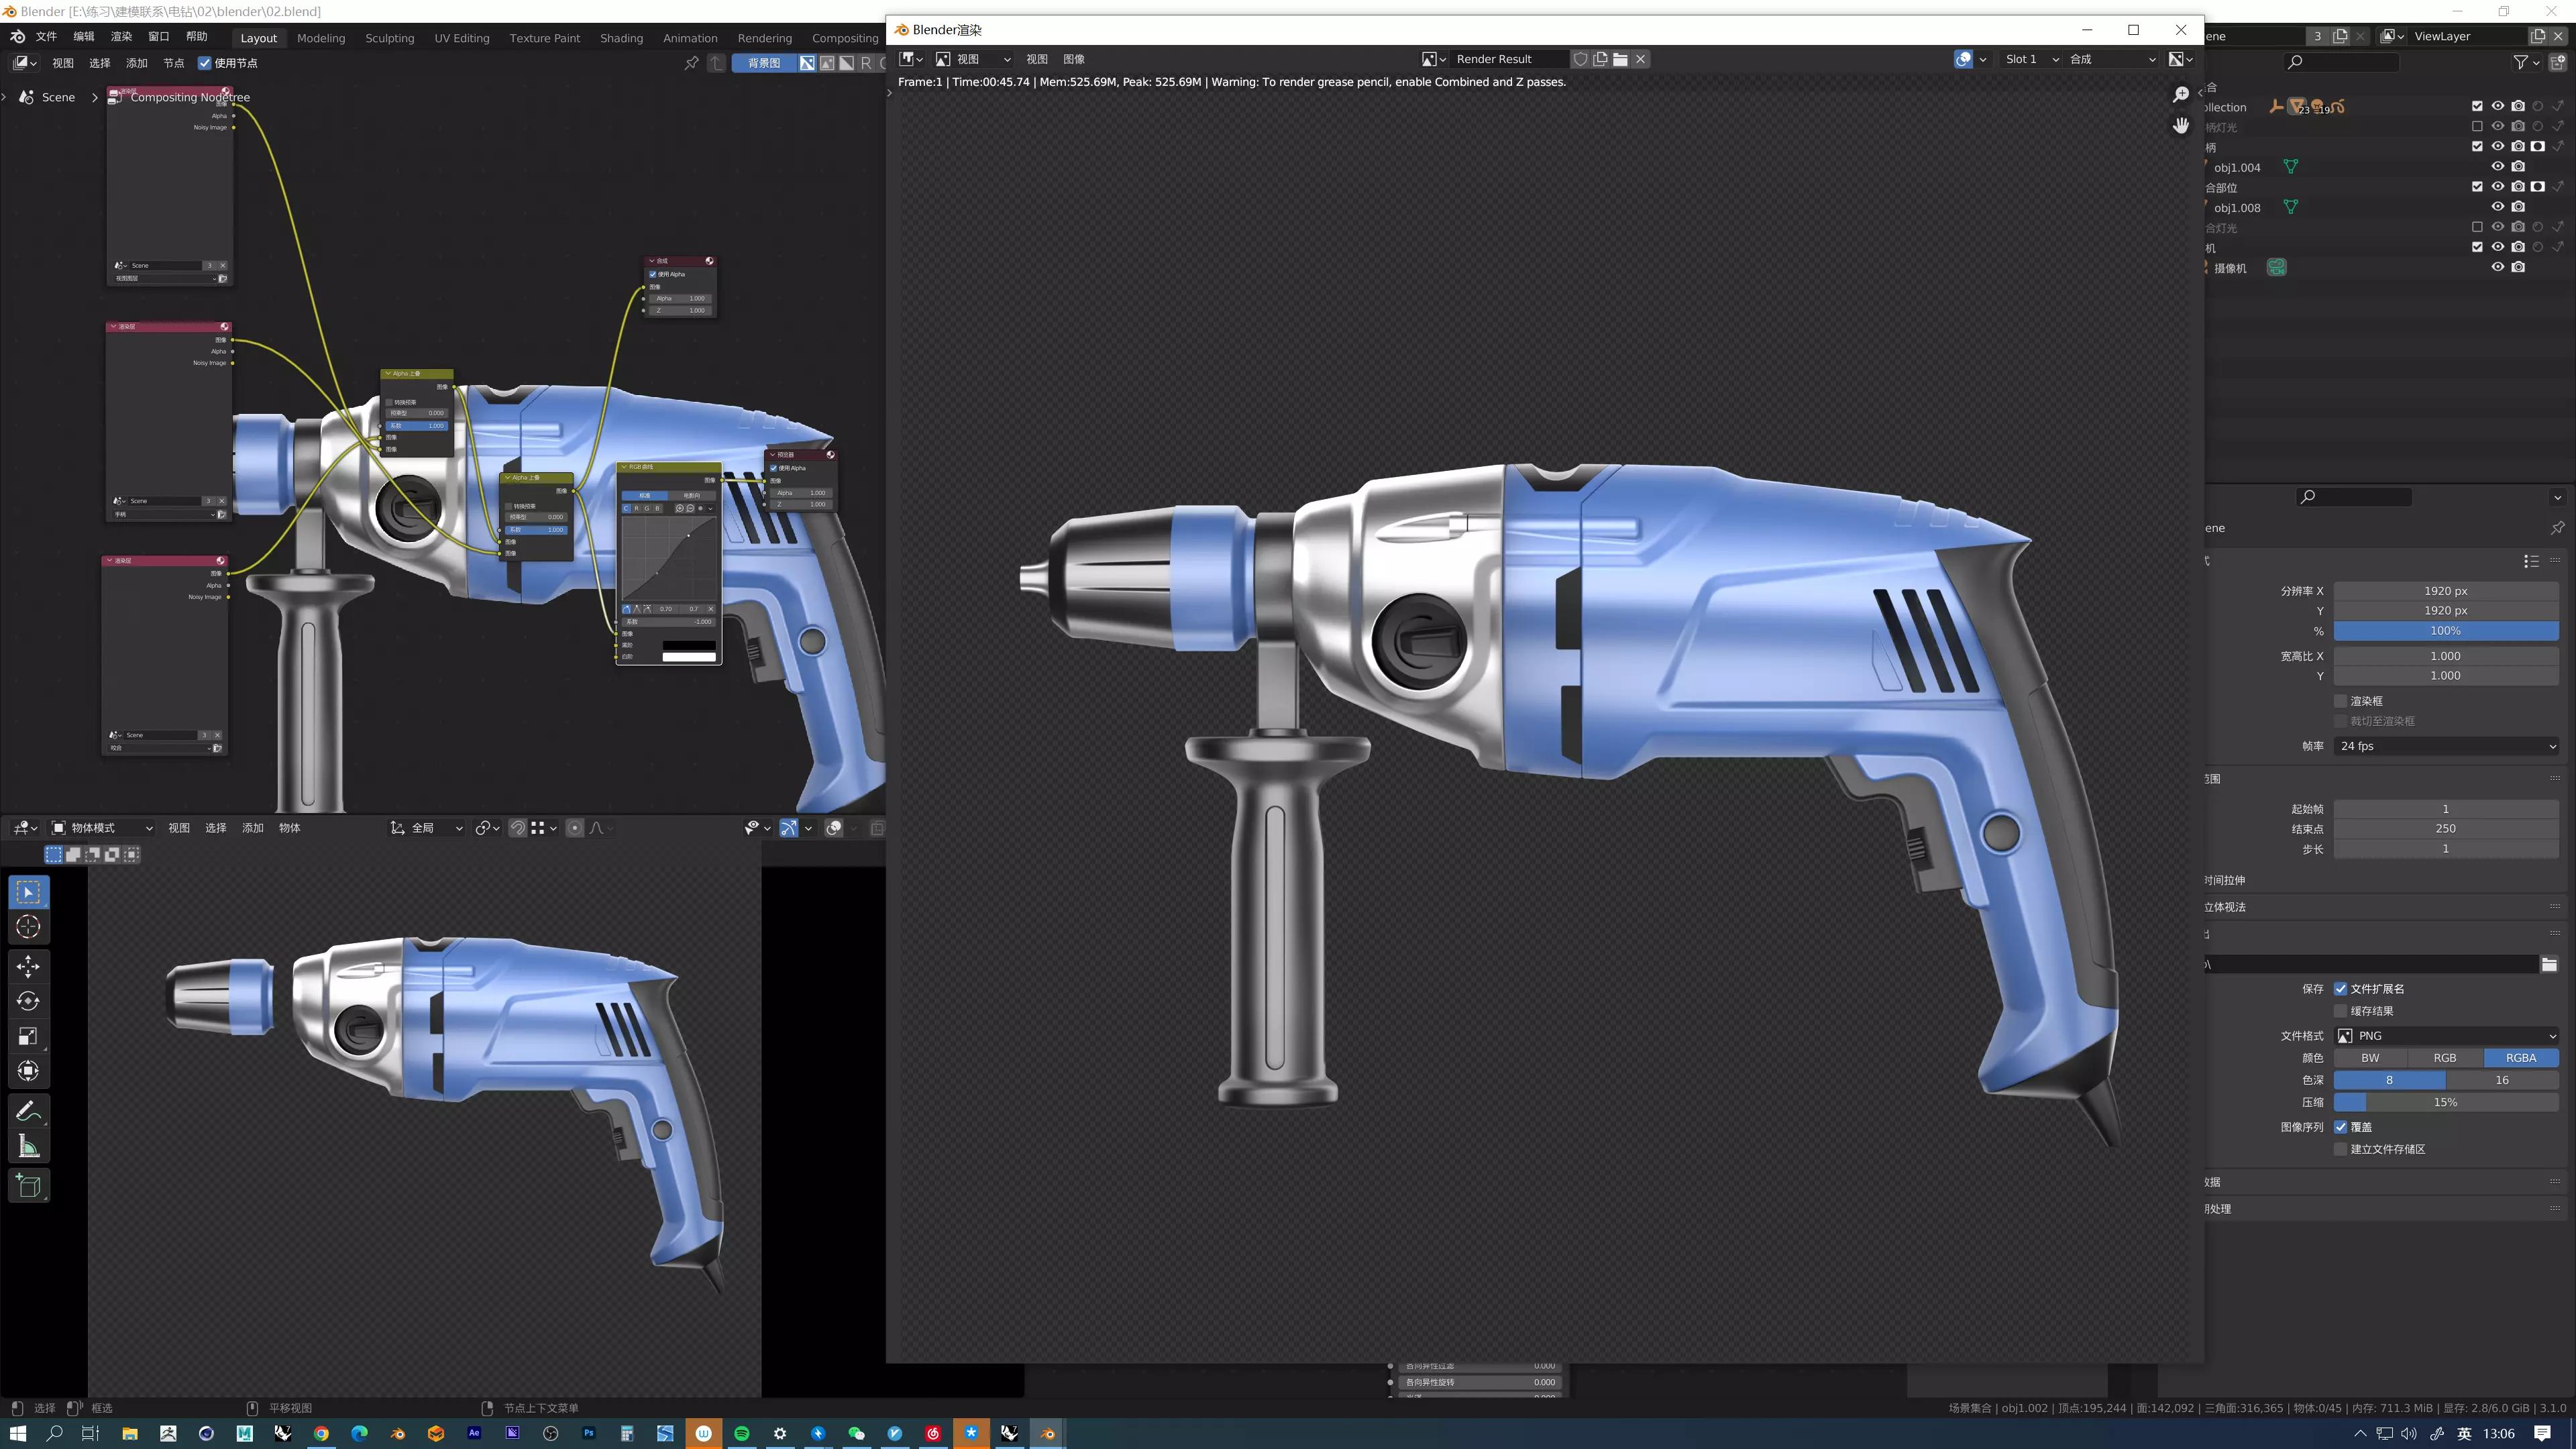Toggle the 使用节点 checkbox

click(205, 63)
